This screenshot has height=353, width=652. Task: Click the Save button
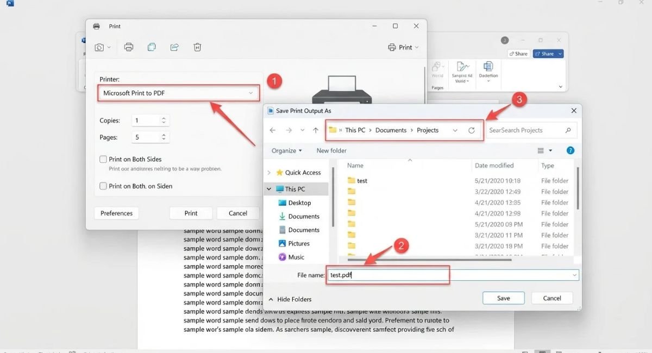504,298
